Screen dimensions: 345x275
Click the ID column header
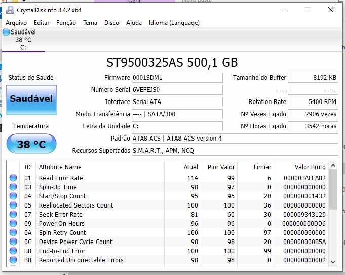[27, 167]
